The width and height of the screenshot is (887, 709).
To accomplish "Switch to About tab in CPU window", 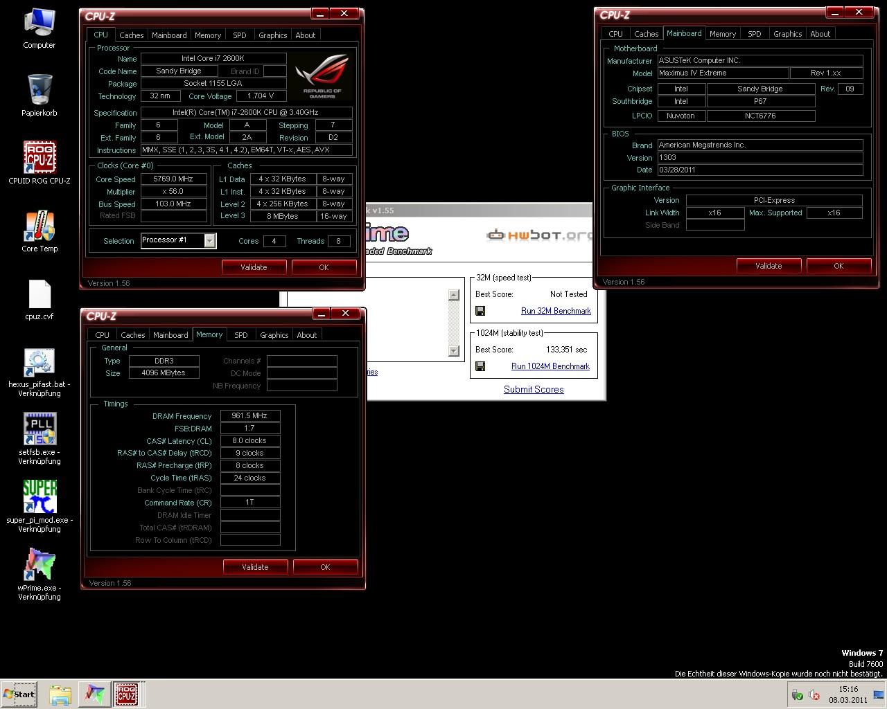I will [306, 35].
